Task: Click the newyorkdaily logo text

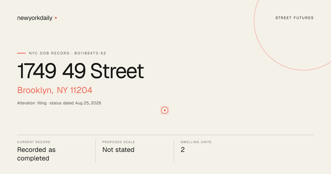Action: tap(35, 18)
